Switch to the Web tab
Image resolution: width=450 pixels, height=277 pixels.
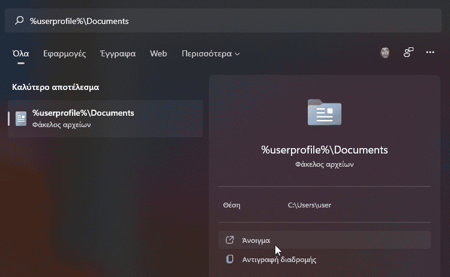[158, 53]
